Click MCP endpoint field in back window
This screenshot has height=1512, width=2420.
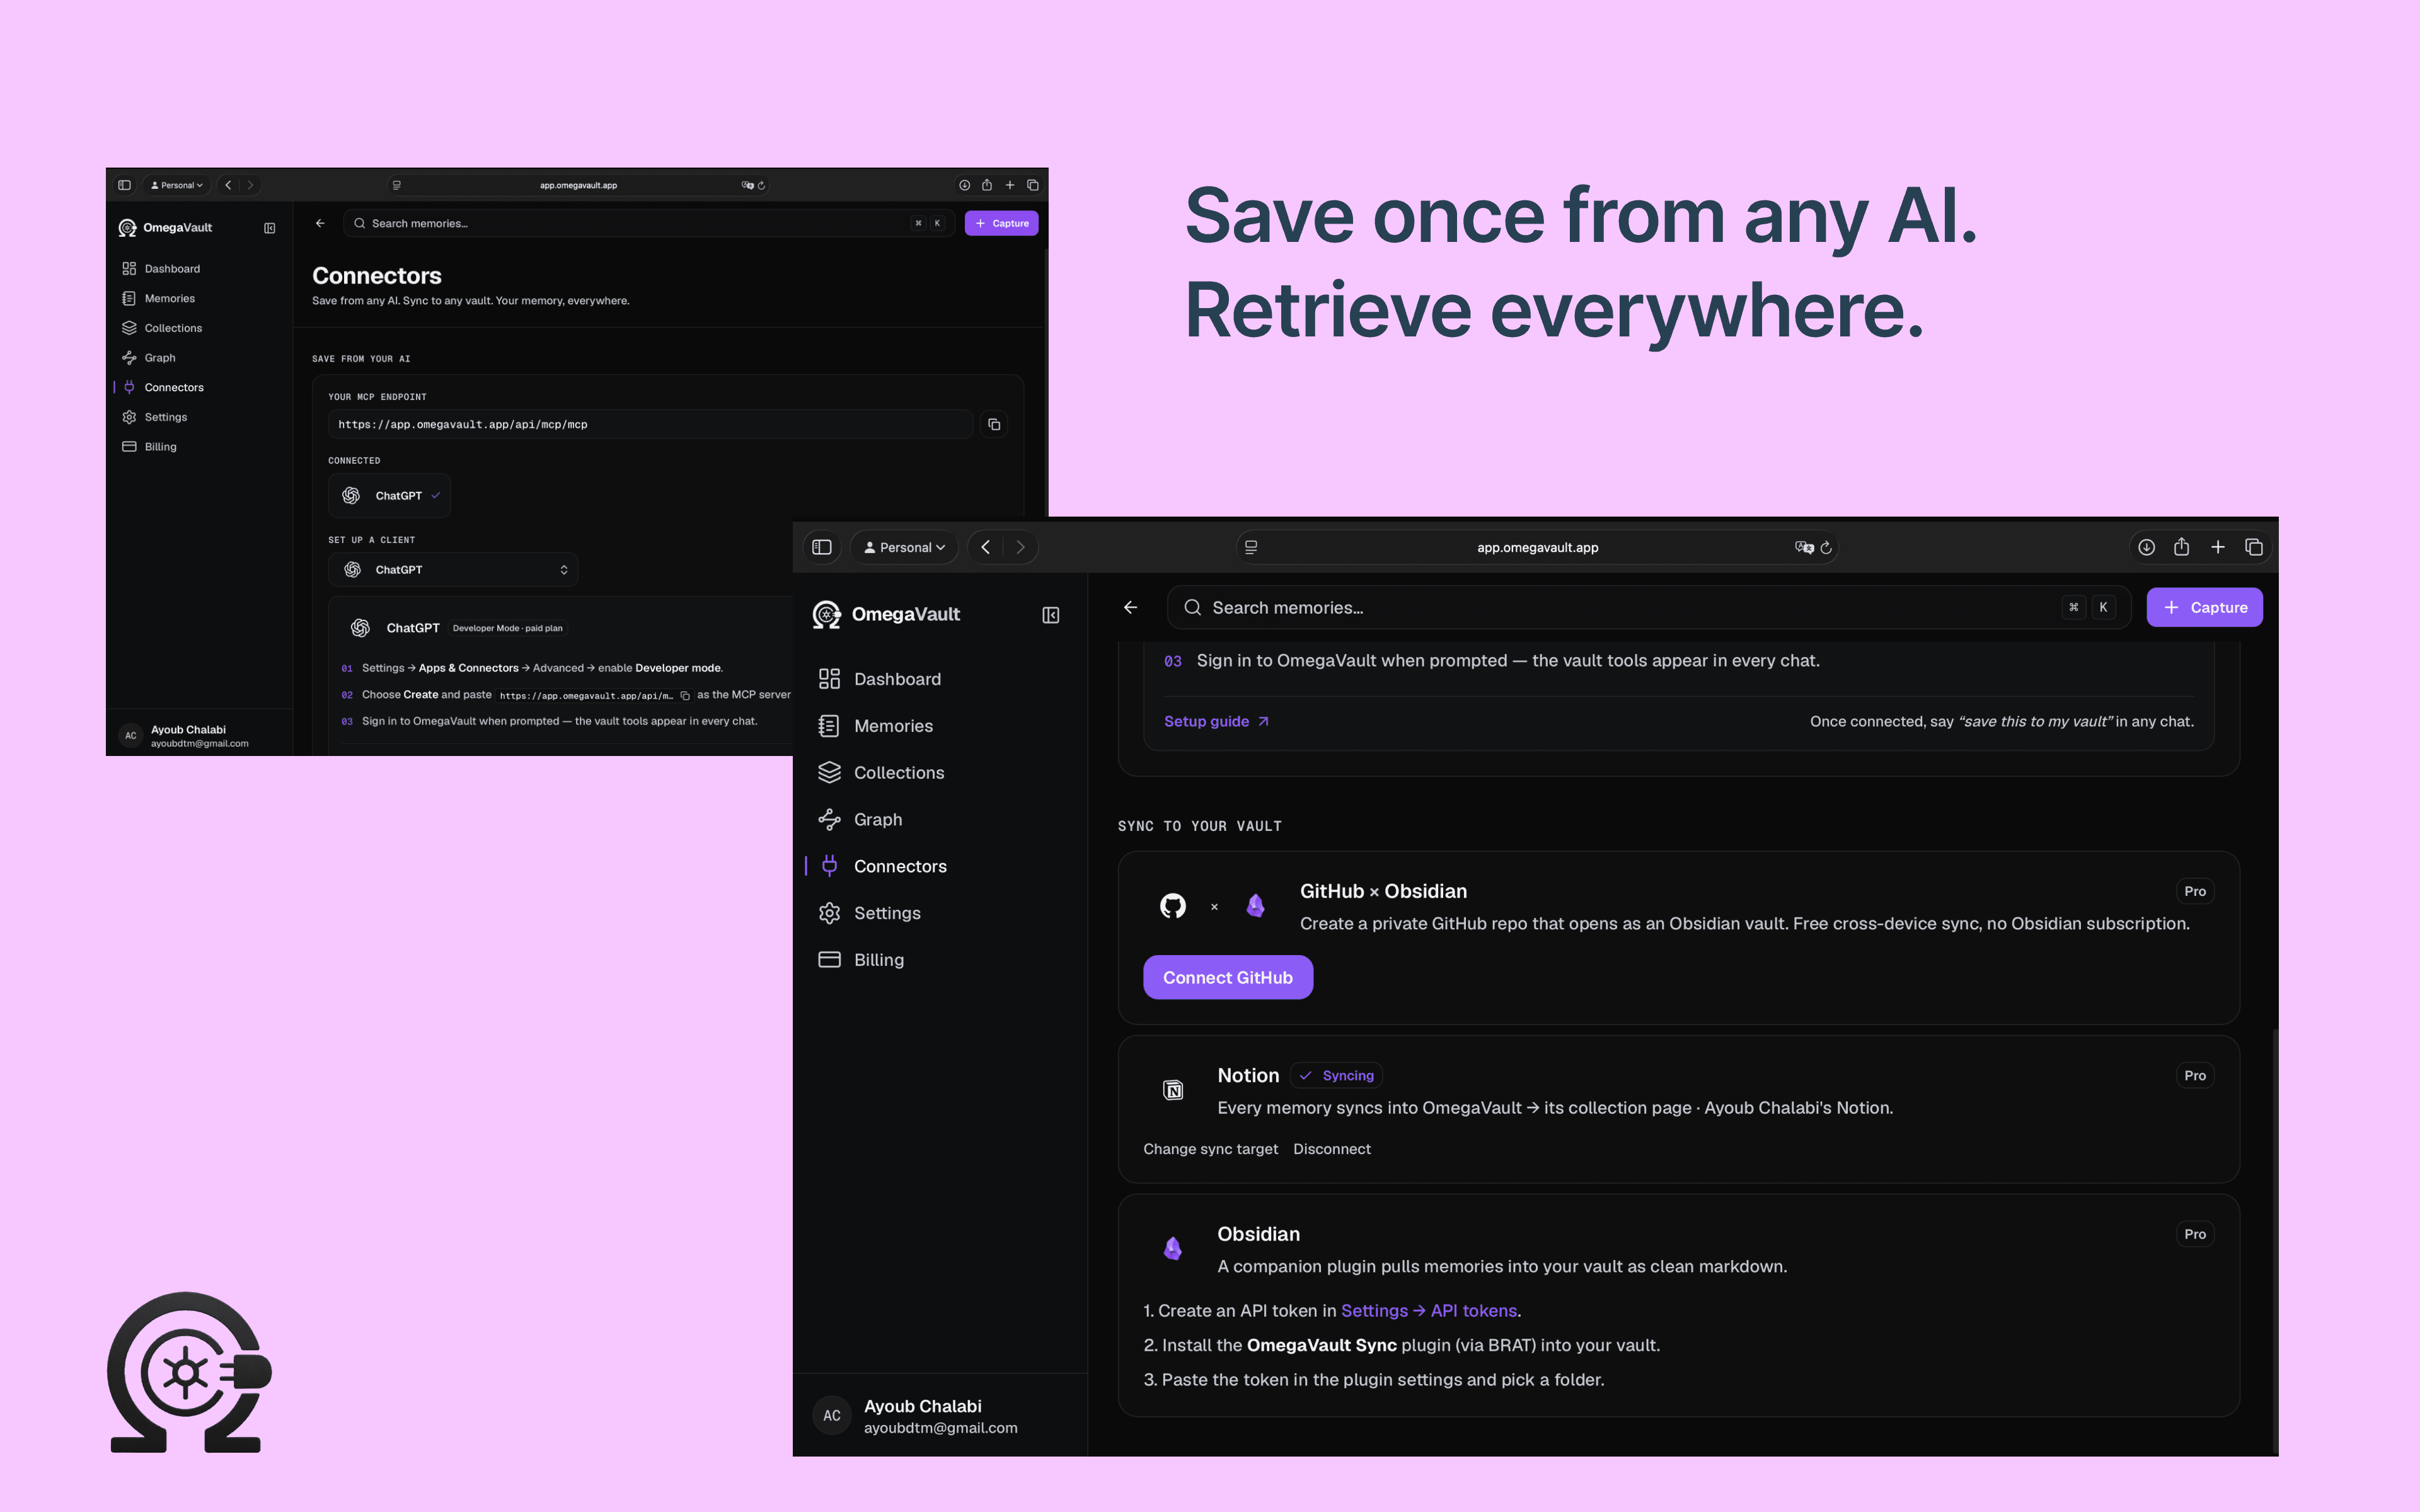coord(650,424)
